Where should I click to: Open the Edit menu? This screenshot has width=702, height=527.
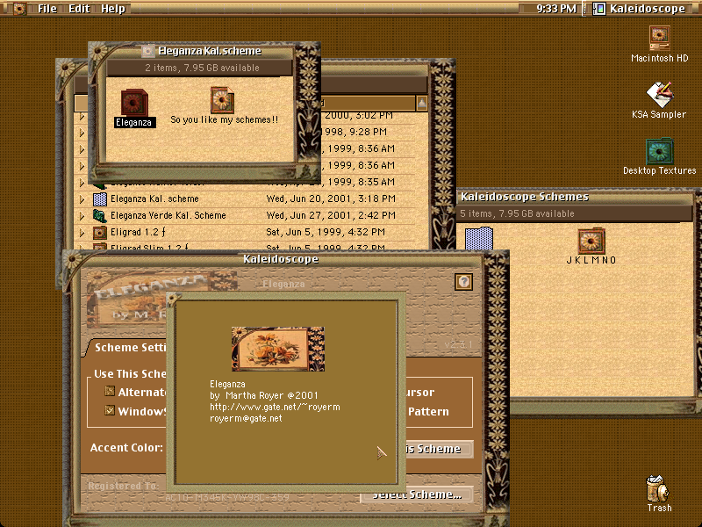(79, 9)
